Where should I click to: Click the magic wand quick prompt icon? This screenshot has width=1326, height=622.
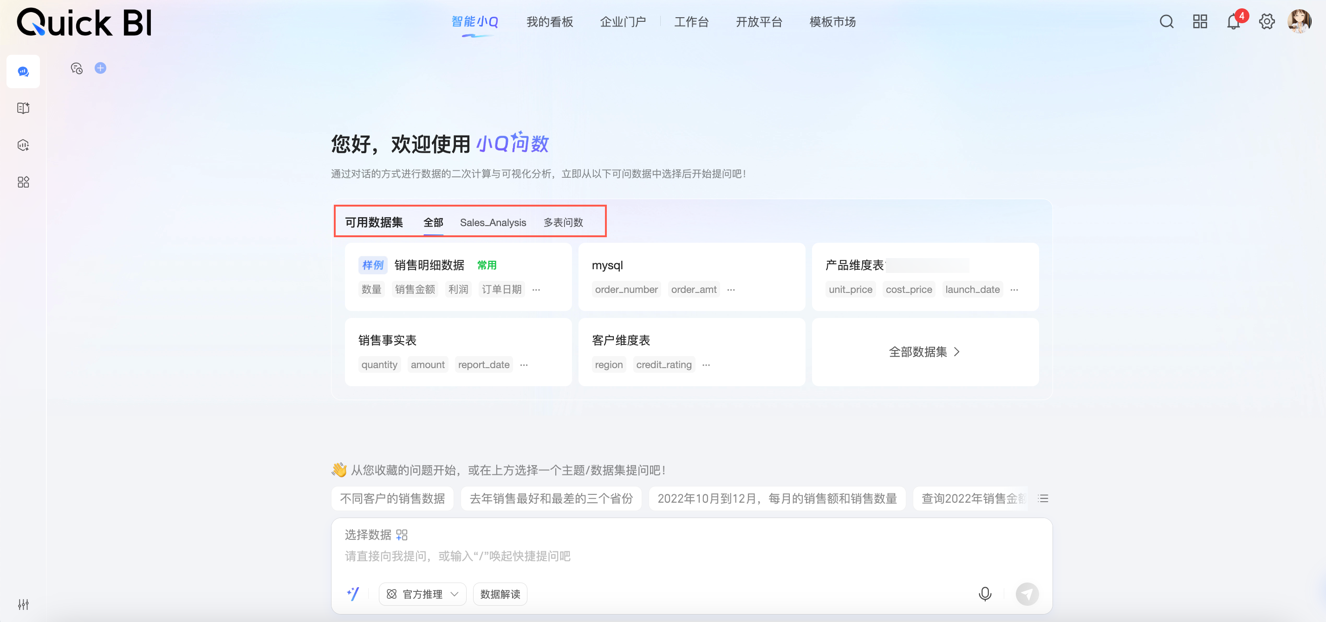(x=353, y=594)
